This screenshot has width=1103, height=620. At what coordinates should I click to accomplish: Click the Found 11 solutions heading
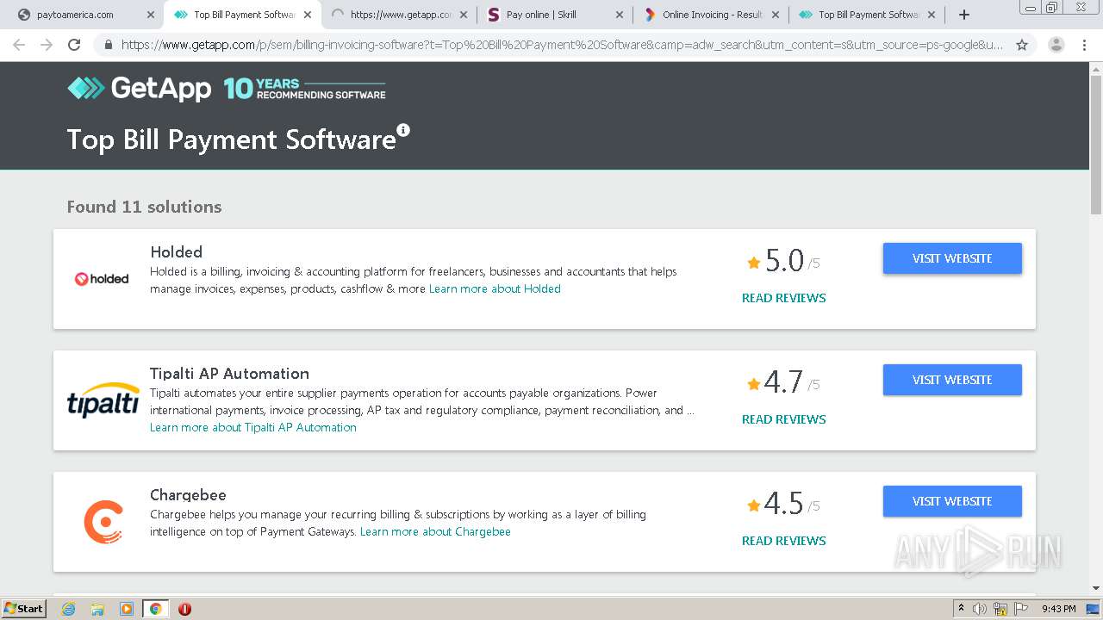click(x=145, y=207)
